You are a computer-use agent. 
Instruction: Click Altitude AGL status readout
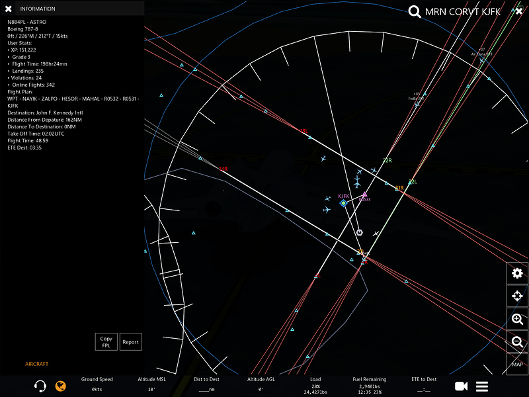(x=261, y=384)
